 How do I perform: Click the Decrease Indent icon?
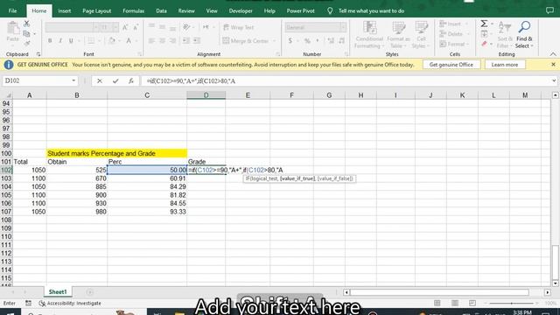pyautogui.click(x=186, y=41)
